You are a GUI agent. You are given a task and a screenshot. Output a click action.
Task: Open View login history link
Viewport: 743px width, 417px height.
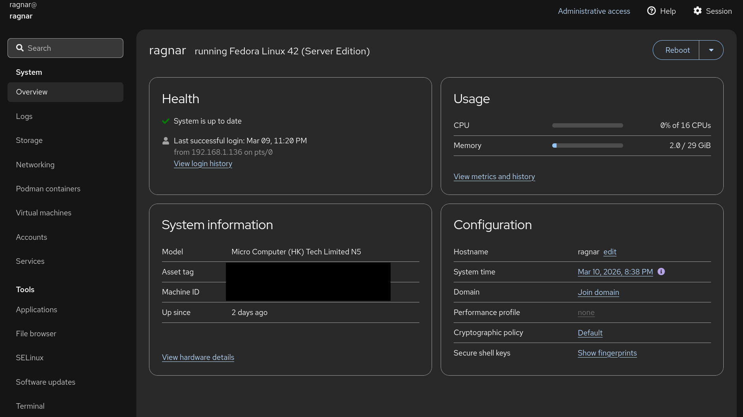(x=203, y=164)
